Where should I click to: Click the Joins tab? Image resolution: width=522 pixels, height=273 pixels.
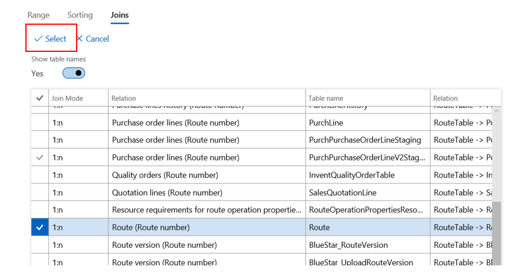(x=120, y=15)
